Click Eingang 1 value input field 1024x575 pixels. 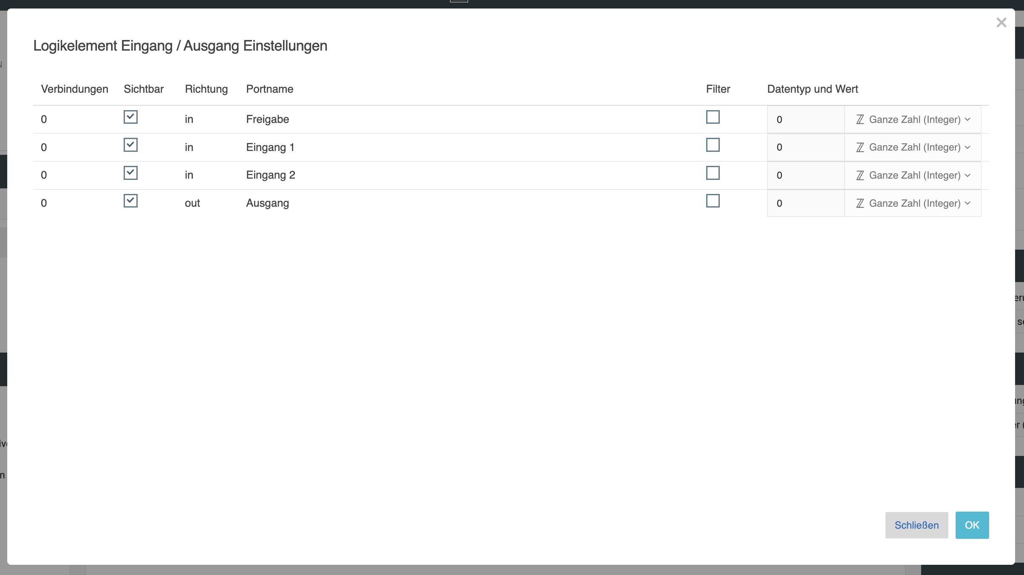806,147
